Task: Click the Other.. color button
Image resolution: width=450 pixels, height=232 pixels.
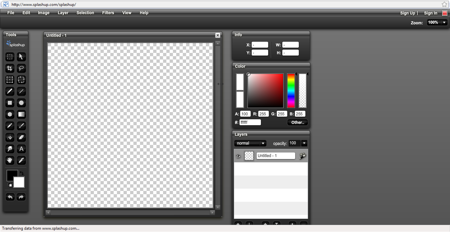Action: tap(297, 123)
